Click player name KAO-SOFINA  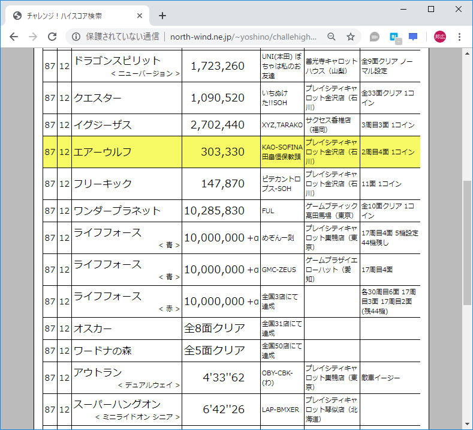(282, 147)
